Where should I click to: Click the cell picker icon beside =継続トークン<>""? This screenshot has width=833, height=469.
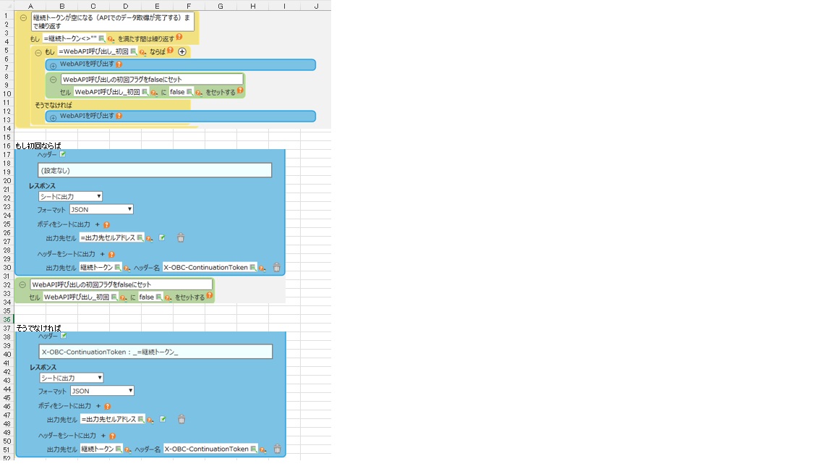pos(101,38)
